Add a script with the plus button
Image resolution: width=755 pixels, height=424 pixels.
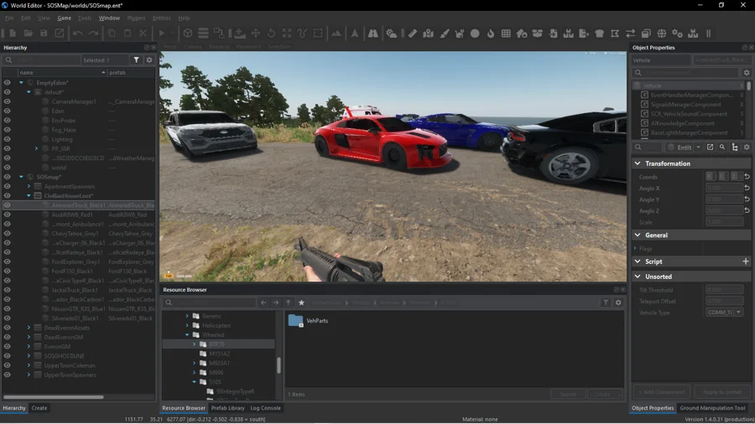coord(746,261)
